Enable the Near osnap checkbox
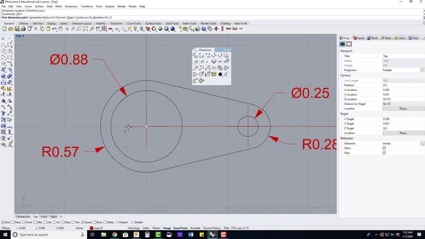The width and height of the screenshot is (425, 239). [x=13, y=222]
